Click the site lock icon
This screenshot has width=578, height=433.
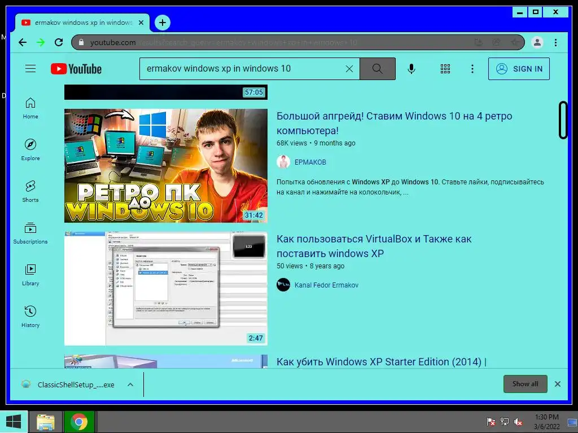(x=81, y=42)
